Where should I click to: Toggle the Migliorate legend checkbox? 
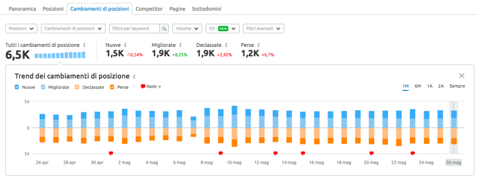[x=43, y=87]
